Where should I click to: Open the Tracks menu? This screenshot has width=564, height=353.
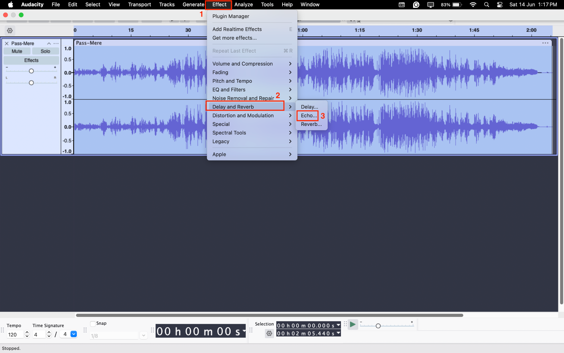[x=167, y=4]
